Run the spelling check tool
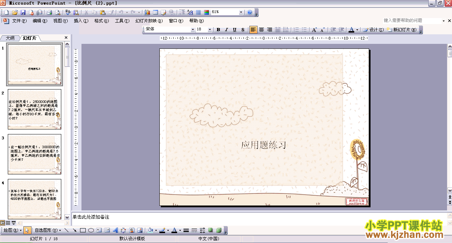Viewport: 452px width, 243px height. 68,12
